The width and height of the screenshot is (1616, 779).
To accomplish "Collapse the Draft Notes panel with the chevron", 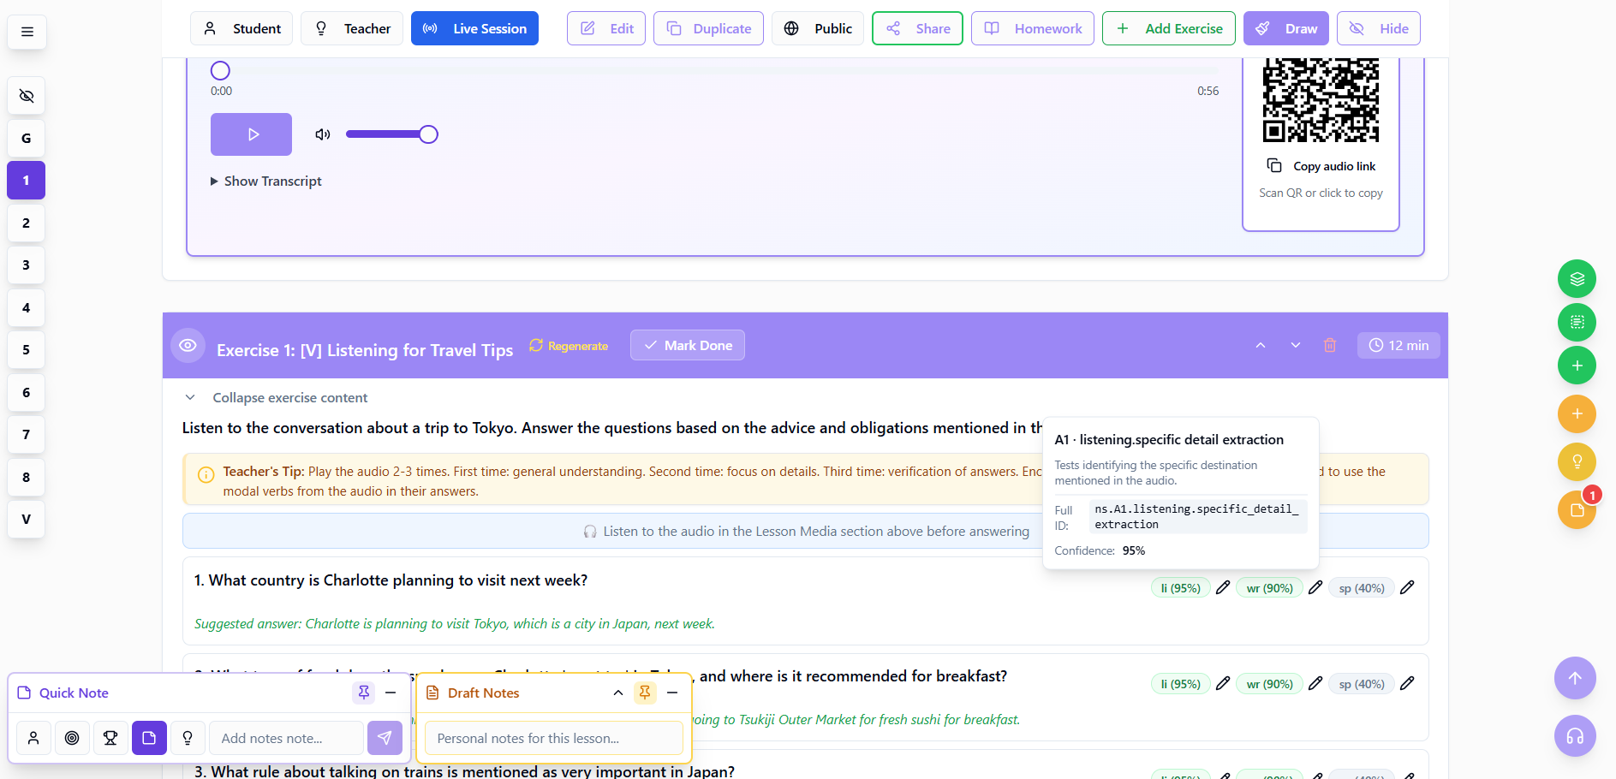I will coord(618,693).
